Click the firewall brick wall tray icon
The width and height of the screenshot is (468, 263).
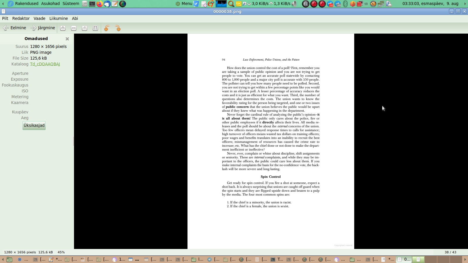(x=360, y=4)
